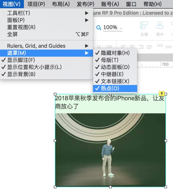Click the bullet list icon
Image resolution: width=173 pixels, height=189 pixels.
click(109, 47)
